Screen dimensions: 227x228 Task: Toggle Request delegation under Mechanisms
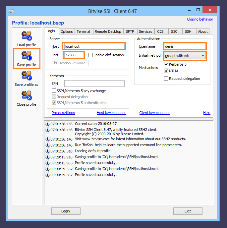166,79
